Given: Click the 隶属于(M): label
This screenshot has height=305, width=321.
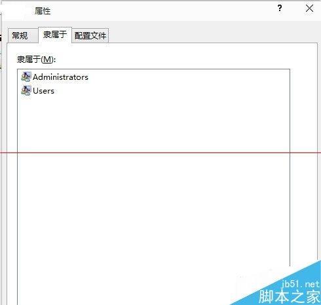Looking at the screenshot, I should pos(37,60).
